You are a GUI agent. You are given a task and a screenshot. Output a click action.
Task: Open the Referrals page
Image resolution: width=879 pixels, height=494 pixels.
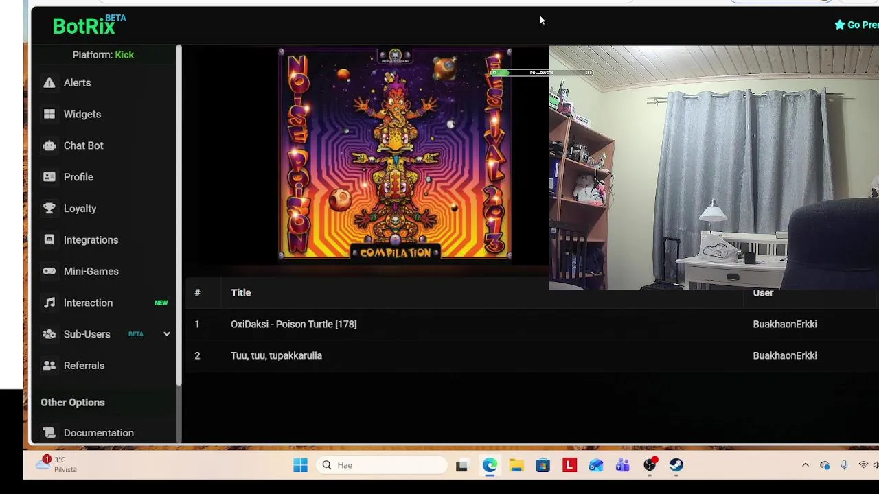84,366
